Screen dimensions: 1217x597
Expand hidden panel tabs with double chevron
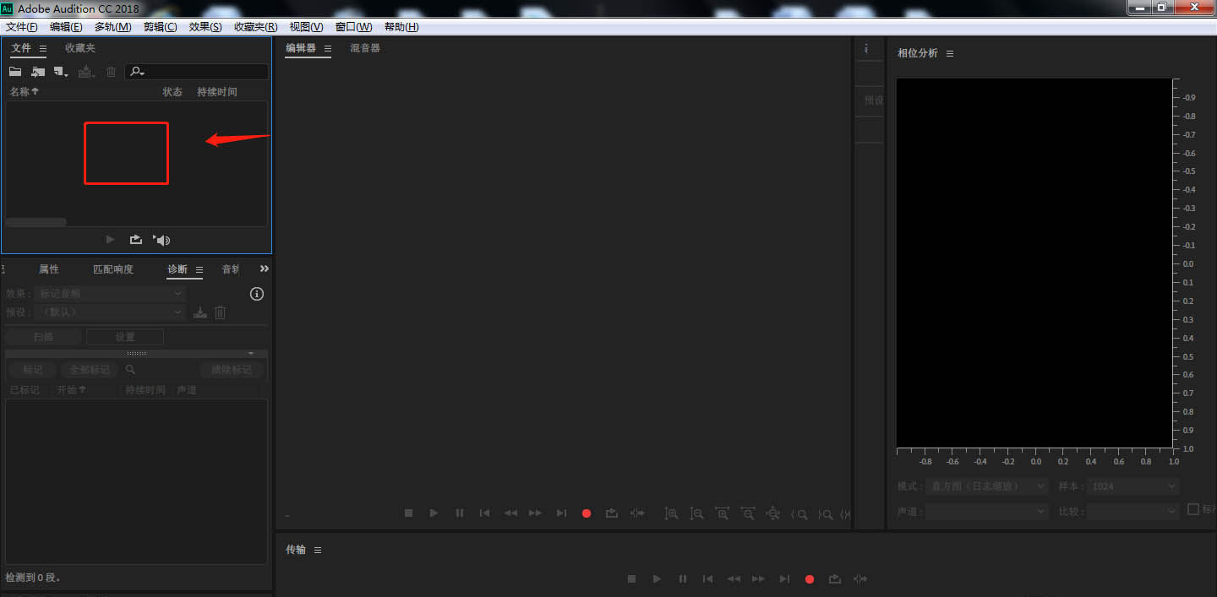(x=265, y=269)
